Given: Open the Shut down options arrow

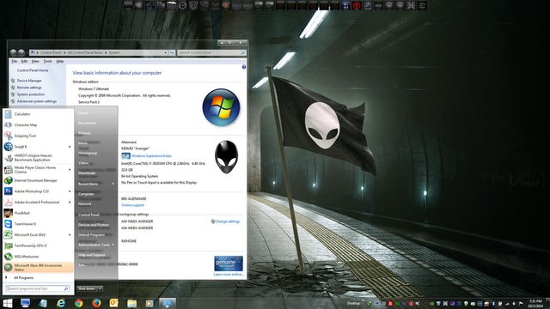Looking at the screenshot, I should click(x=100, y=288).
